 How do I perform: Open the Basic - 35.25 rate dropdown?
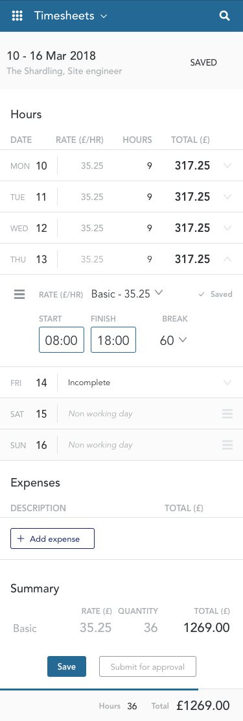[x=127, y=294]
